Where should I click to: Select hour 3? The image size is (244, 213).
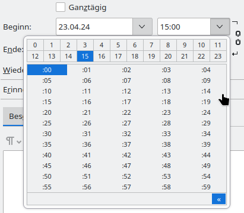(x=85, y=45)
